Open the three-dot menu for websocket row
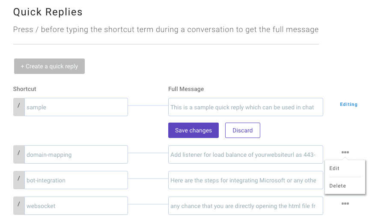 point(345,204)
